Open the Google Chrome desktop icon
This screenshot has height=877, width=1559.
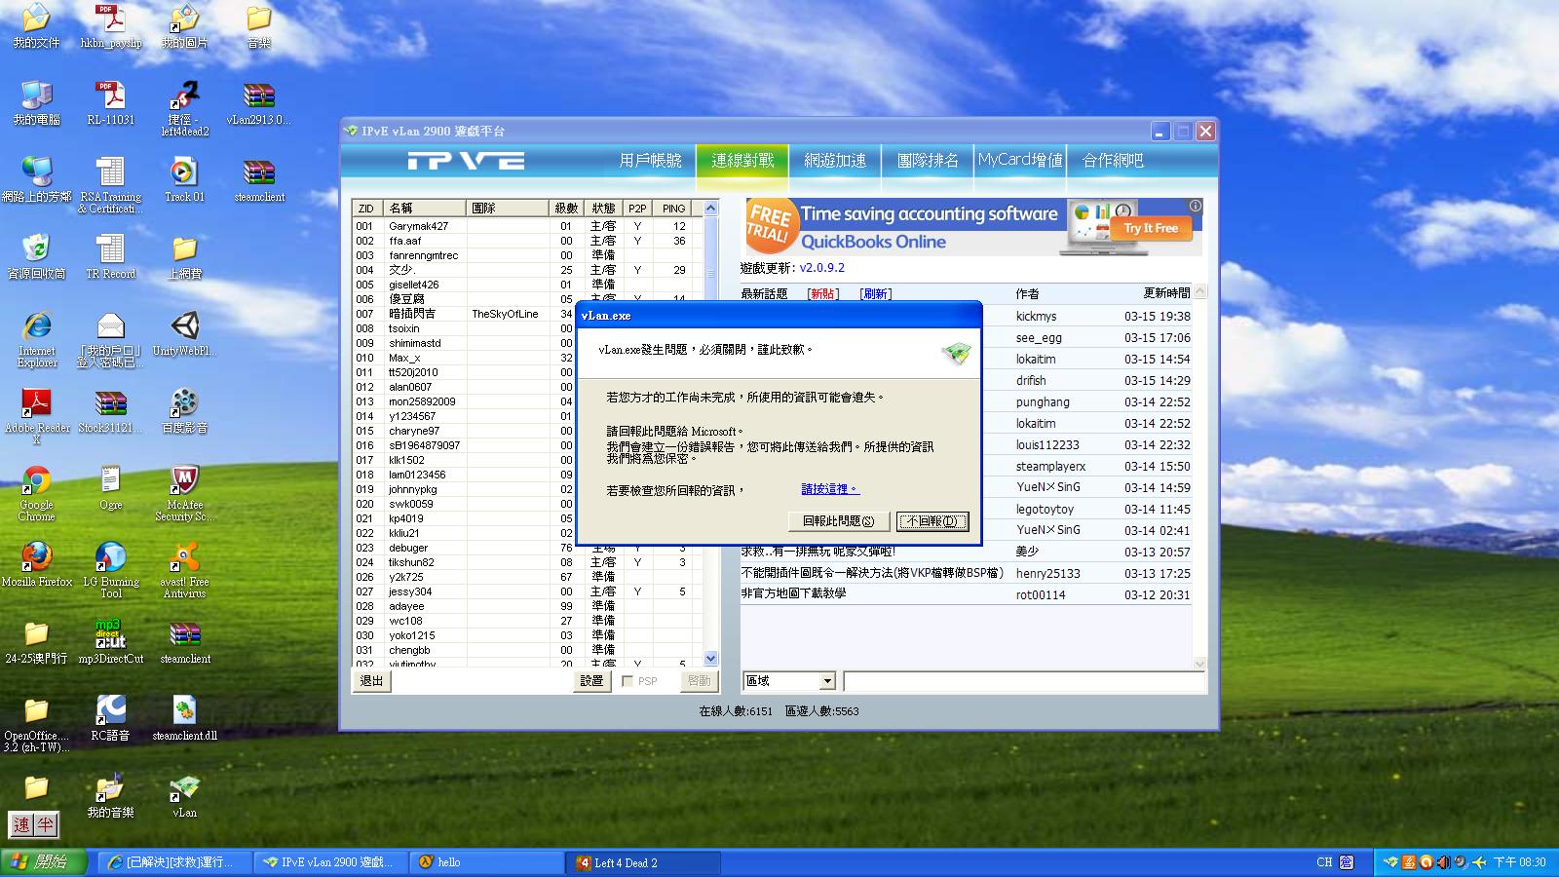(x=37, y=481)
